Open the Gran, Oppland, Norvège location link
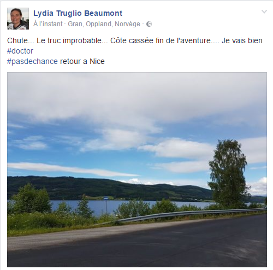This screenshot has height=270, width=273. click(104, 24)
